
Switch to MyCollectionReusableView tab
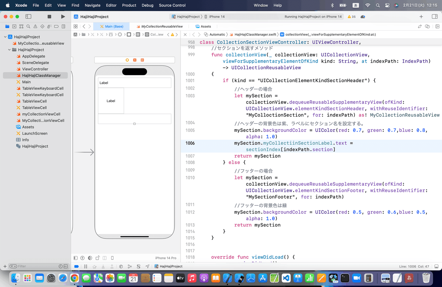point(159,27)
